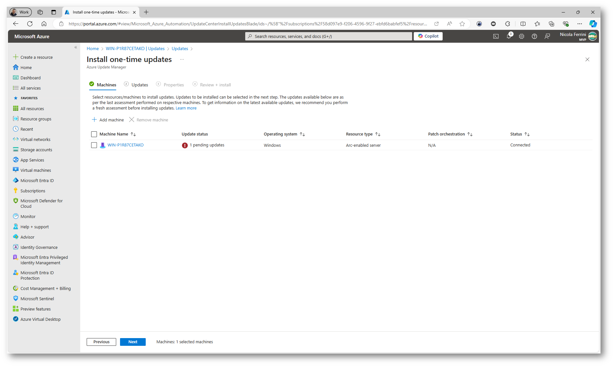Viewport: 614px width, 367px height.
Task: Click the Next button
Action: coord(133,342)
